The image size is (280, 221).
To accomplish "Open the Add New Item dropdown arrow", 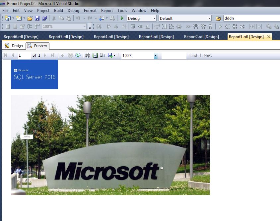I will pyautogui.click(x=24, y=18).
